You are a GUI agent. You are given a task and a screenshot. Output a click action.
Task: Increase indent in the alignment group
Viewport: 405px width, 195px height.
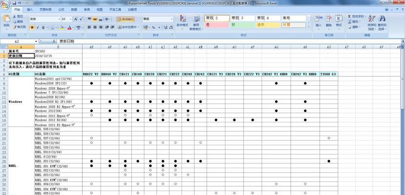point(113,27)
